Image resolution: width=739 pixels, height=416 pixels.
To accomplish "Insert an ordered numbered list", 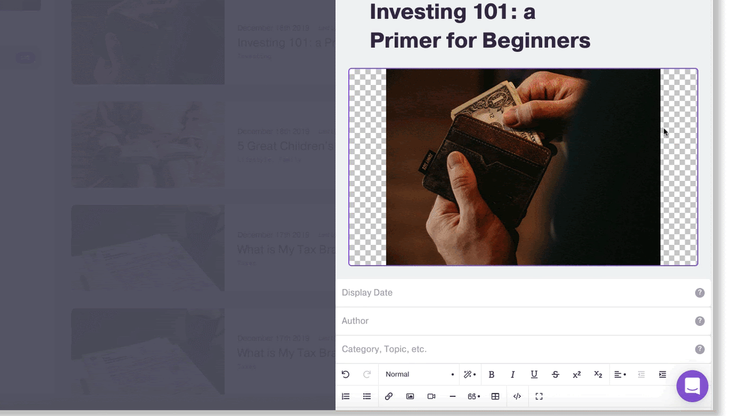I will 346,396.
